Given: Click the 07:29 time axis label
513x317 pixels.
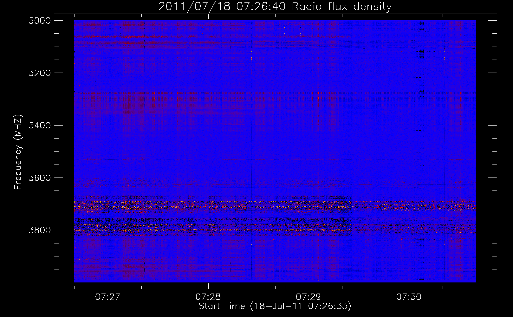Looking at the screenshot, I should pos(308,297).
